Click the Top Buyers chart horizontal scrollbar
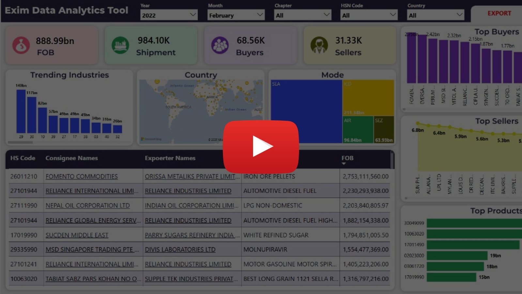This screenshot has height=294, width=522. (404, 109)
